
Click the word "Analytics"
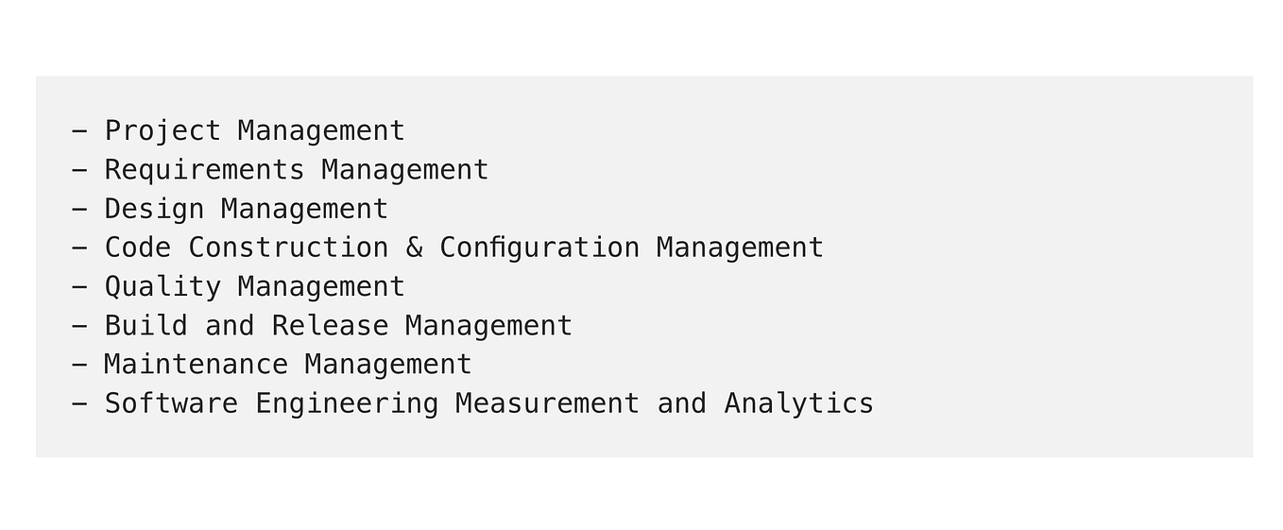point(798,404)
